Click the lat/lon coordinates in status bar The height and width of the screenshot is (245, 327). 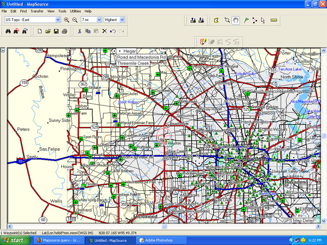click(117, 233)
